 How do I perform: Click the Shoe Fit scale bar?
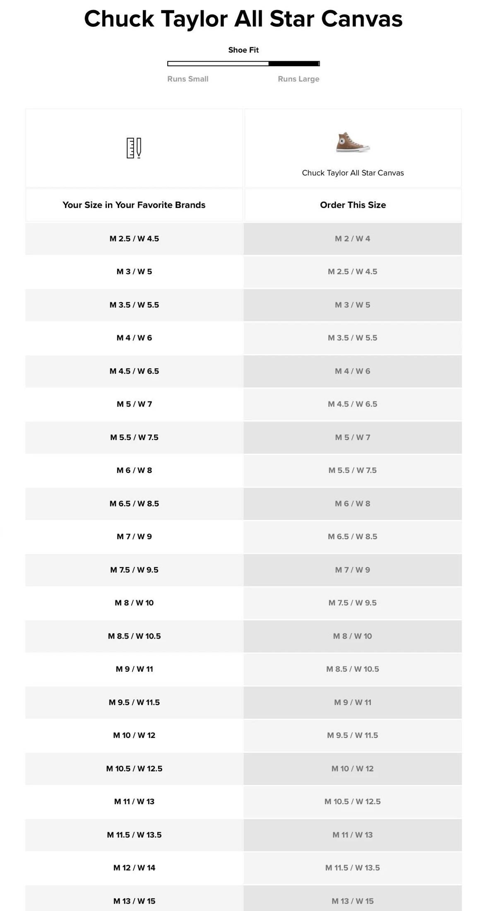(243, 64)
